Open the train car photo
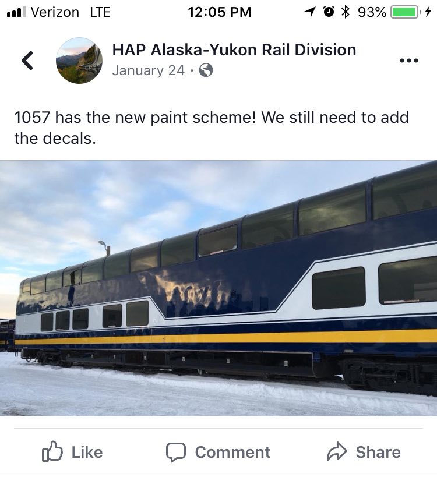Image resolution: width=437 pixels, height=484 pixels. point(218,288)
